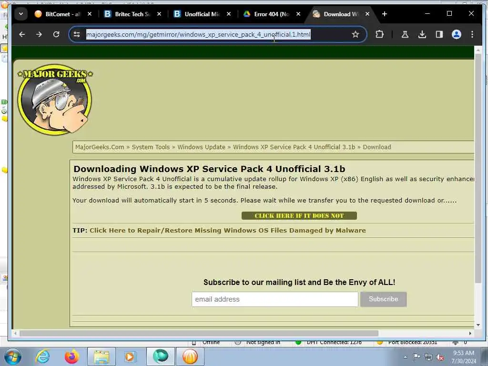Open the Repair/Restore Missing Windows OS Files link
This screenshot has height=366, width=488.
tap(227, 230)
